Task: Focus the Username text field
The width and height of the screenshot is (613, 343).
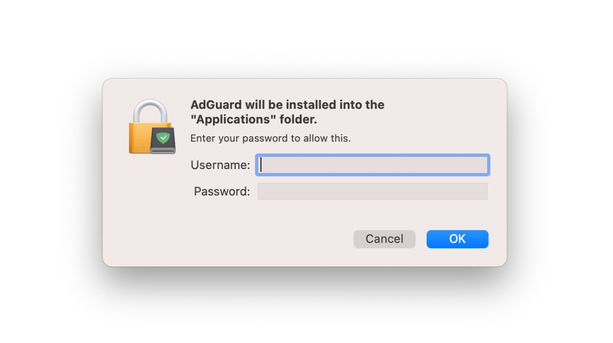Action: point(373,165)
